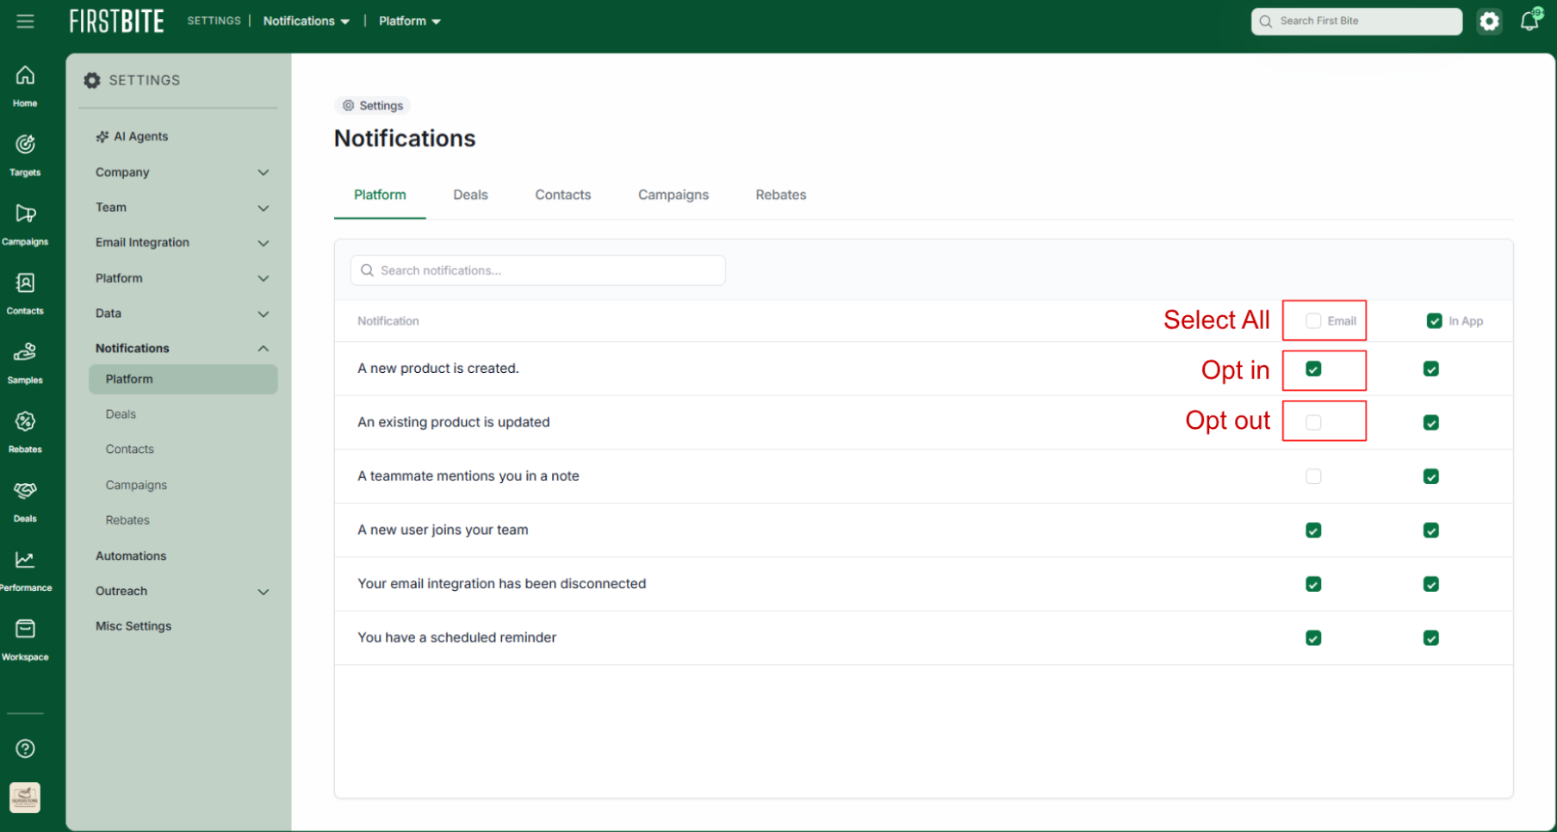Click the Search First Bite field
The width and height of the screenshot is (1557, 832).
click(x=1356, y=21)
